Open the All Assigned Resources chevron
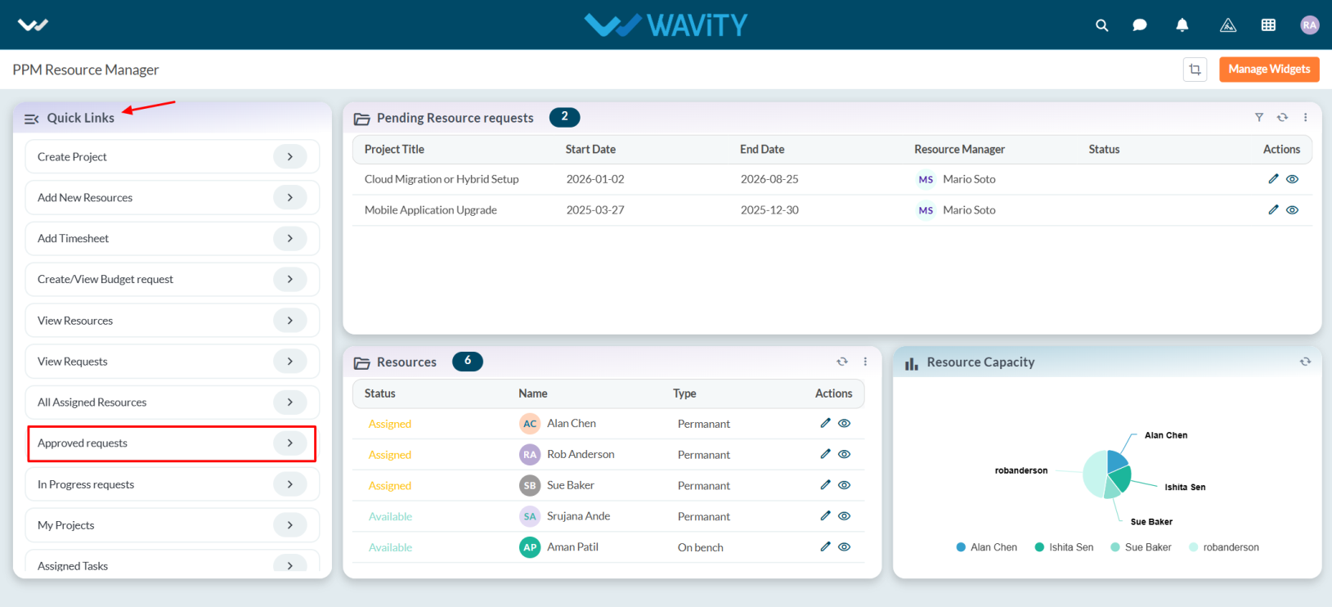Viewport: 1332px width, 607px height. click(290, 402)
